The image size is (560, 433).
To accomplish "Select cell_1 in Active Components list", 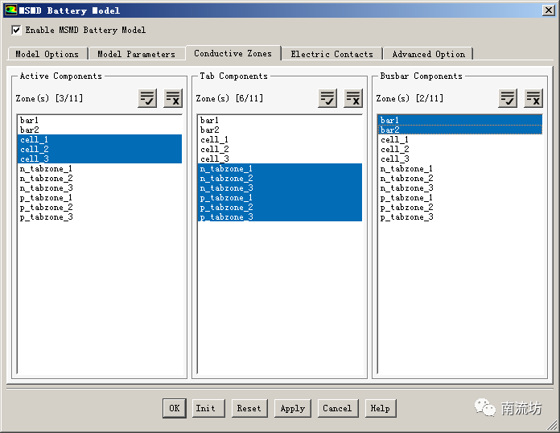I will [35, 139].
